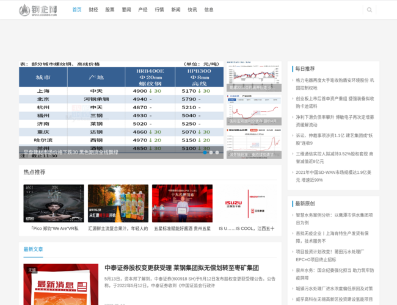Open the 汇源鲜主流复合果汁 juice thumbnail
The image size is (397, 305).
point(118,203)
